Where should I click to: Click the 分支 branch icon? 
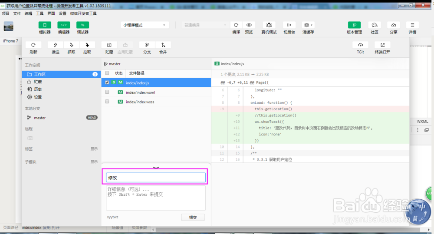[x=147, y=45]
